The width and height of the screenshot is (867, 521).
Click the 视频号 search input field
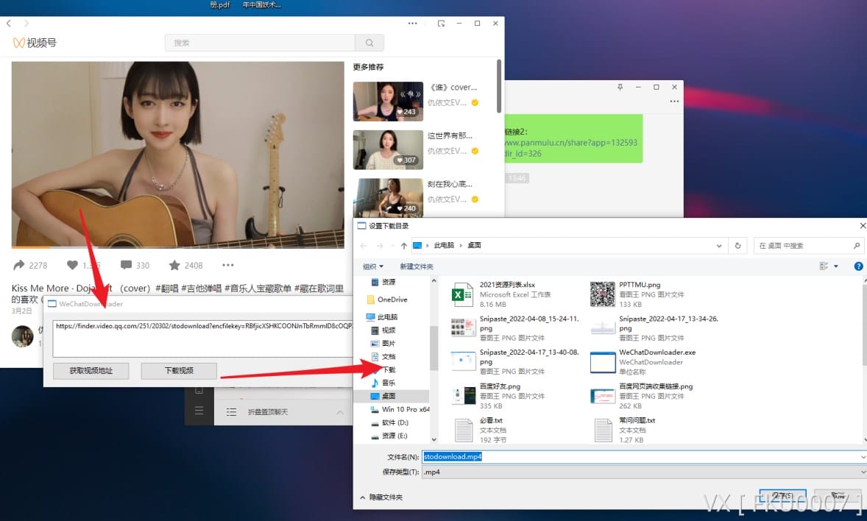[x=260, y=43]
